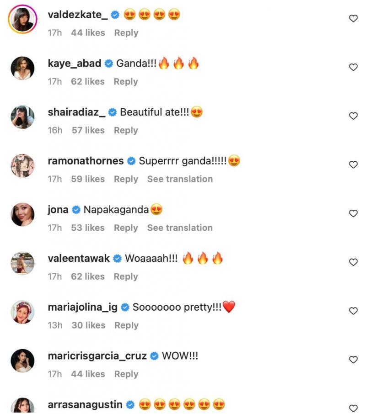Click maricrisgarcia_cruz's avatar
366x414 pixels.
pyautogui.click(x=22, y=361)
